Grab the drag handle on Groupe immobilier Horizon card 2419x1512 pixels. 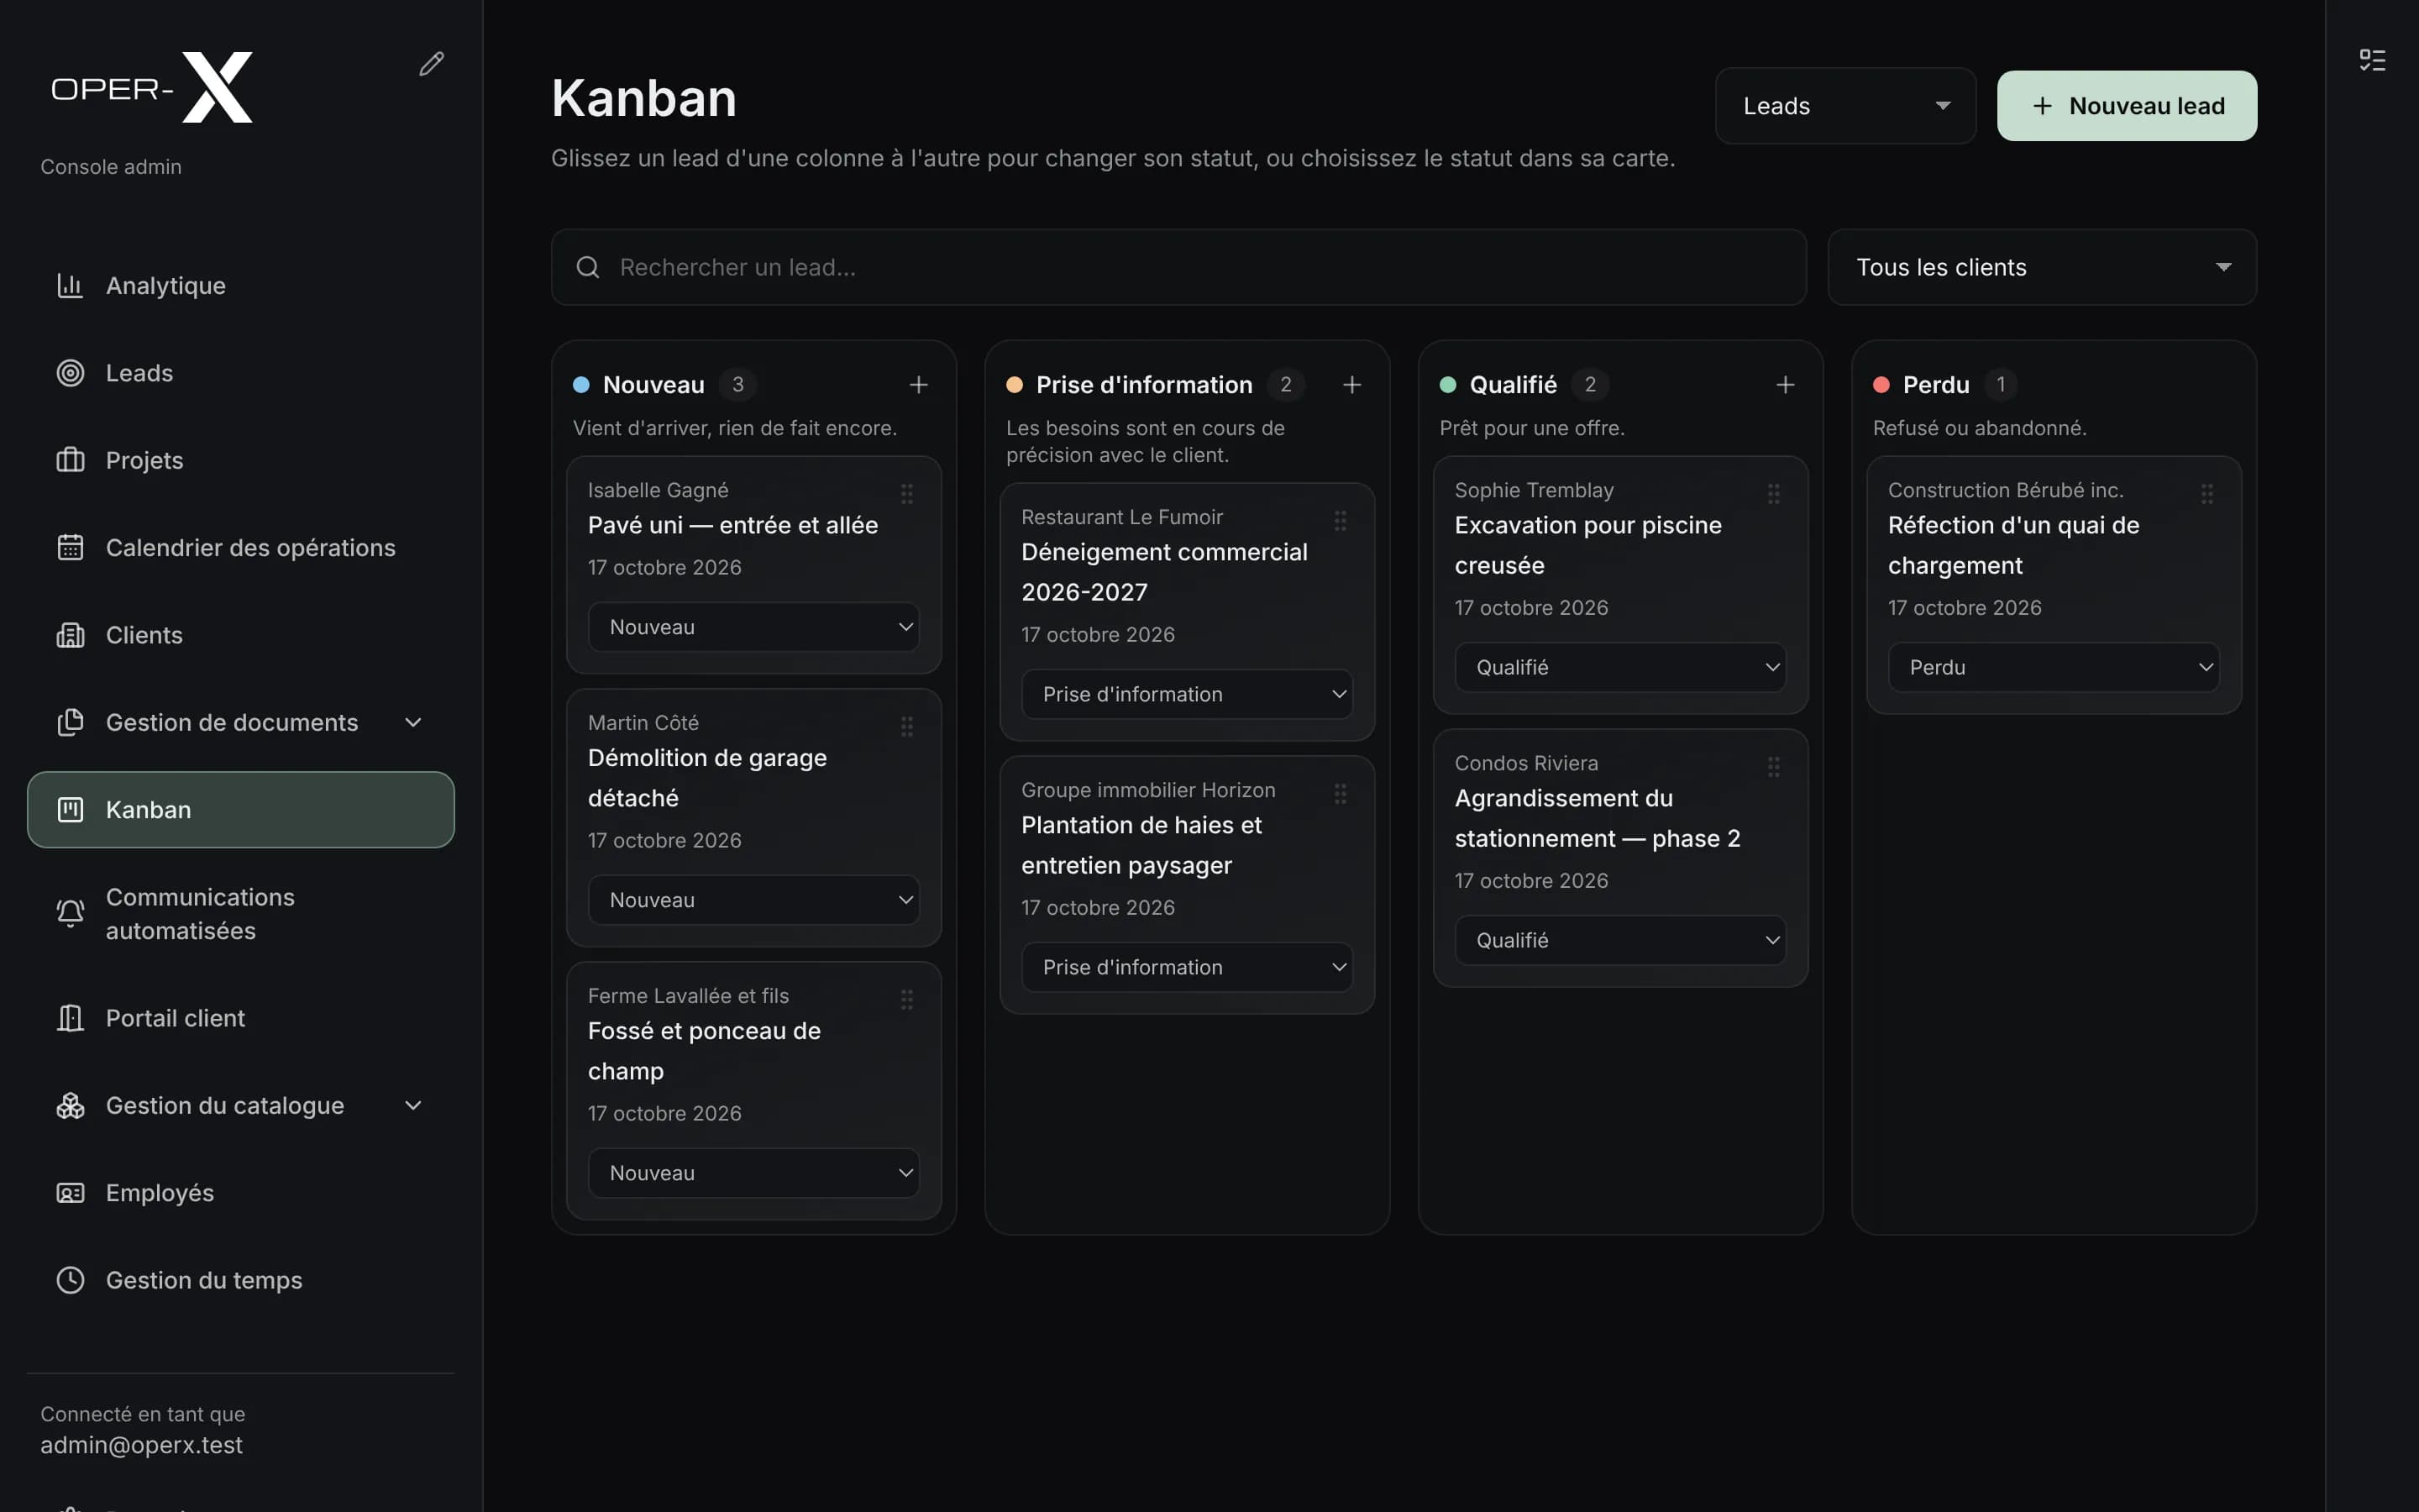pyautogui.click(x=1341, y=793)
